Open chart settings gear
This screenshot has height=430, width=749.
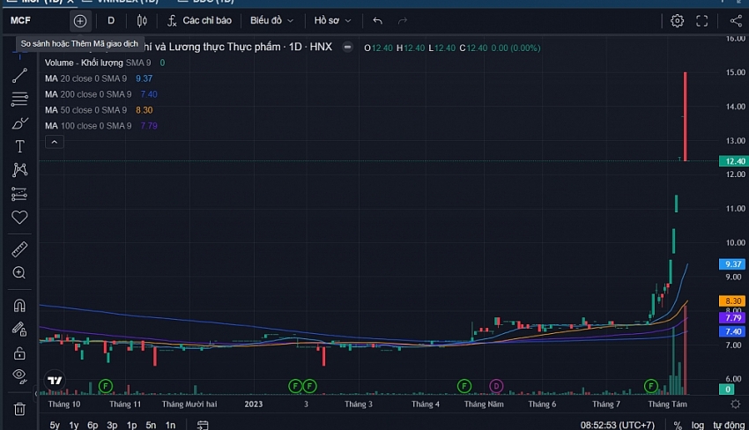pos(677,20)
